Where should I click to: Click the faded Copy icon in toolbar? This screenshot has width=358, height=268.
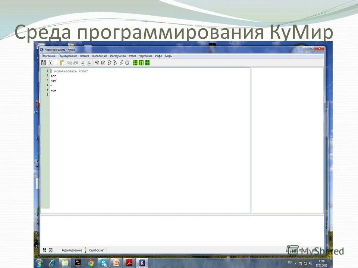point(56,63)
